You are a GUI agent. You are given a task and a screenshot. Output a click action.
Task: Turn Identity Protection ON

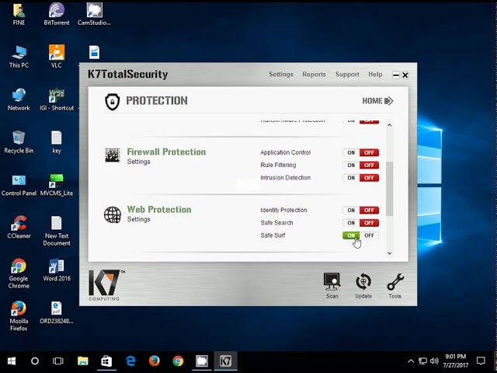pyautogui.click(x=351, y=211)
